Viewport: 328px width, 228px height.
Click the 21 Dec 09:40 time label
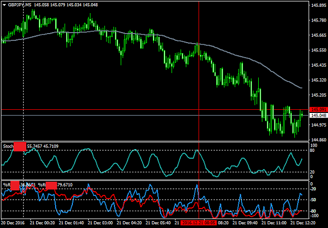pos(246,223)
